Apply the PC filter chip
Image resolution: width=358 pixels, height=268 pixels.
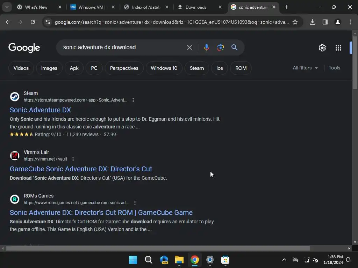94,68
